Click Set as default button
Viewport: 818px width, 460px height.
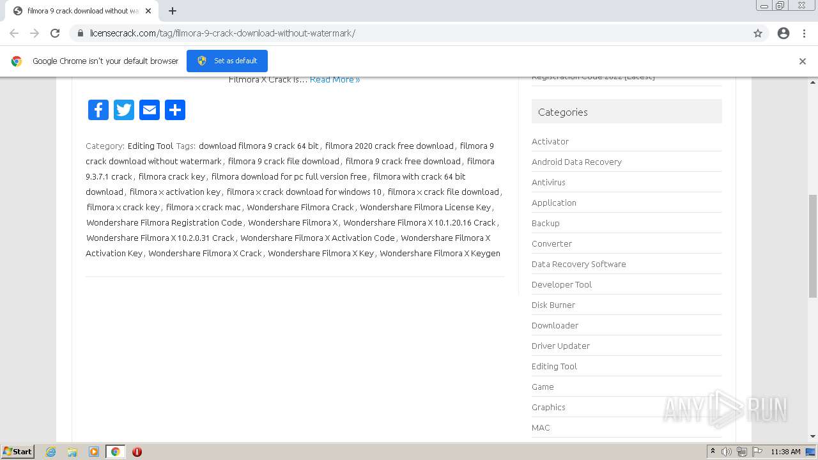pyautogui.click(x=227, y=61)
